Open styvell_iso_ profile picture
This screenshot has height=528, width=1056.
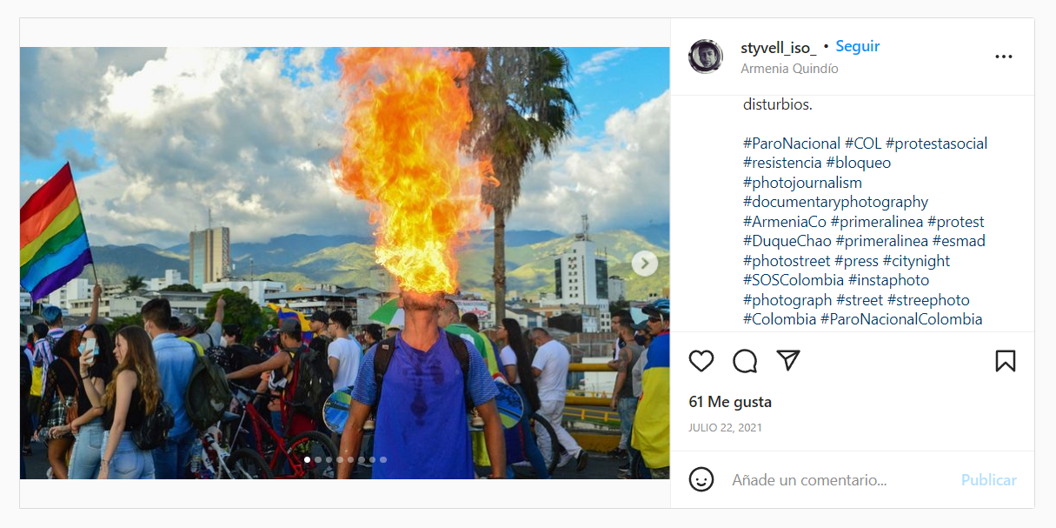pos(706,57)
